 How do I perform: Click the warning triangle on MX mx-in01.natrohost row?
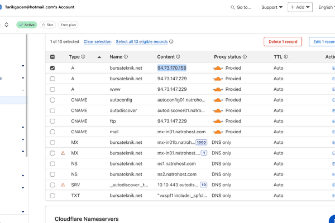(x=63, y=153)
